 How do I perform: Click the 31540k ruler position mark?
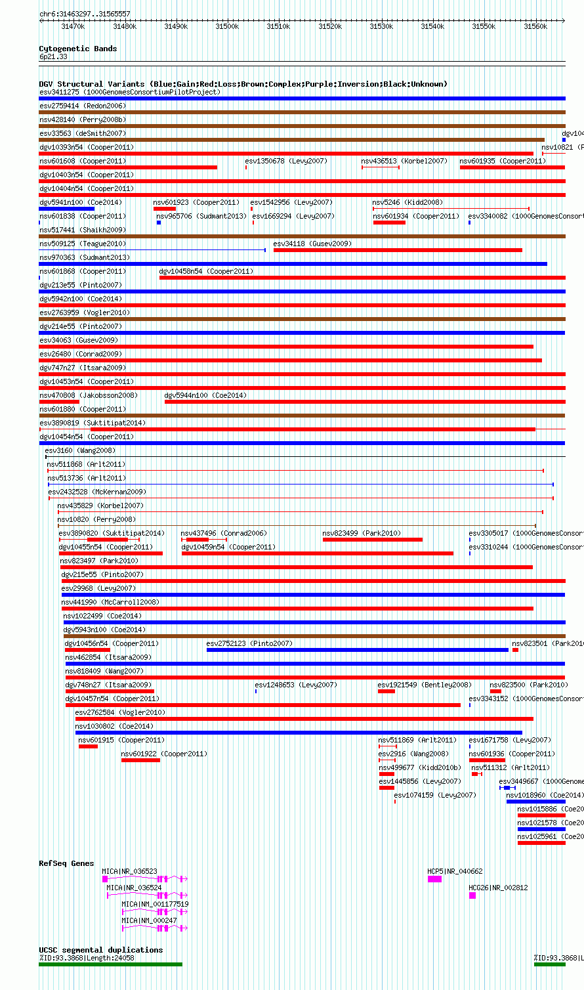click(x=432, y=26)
